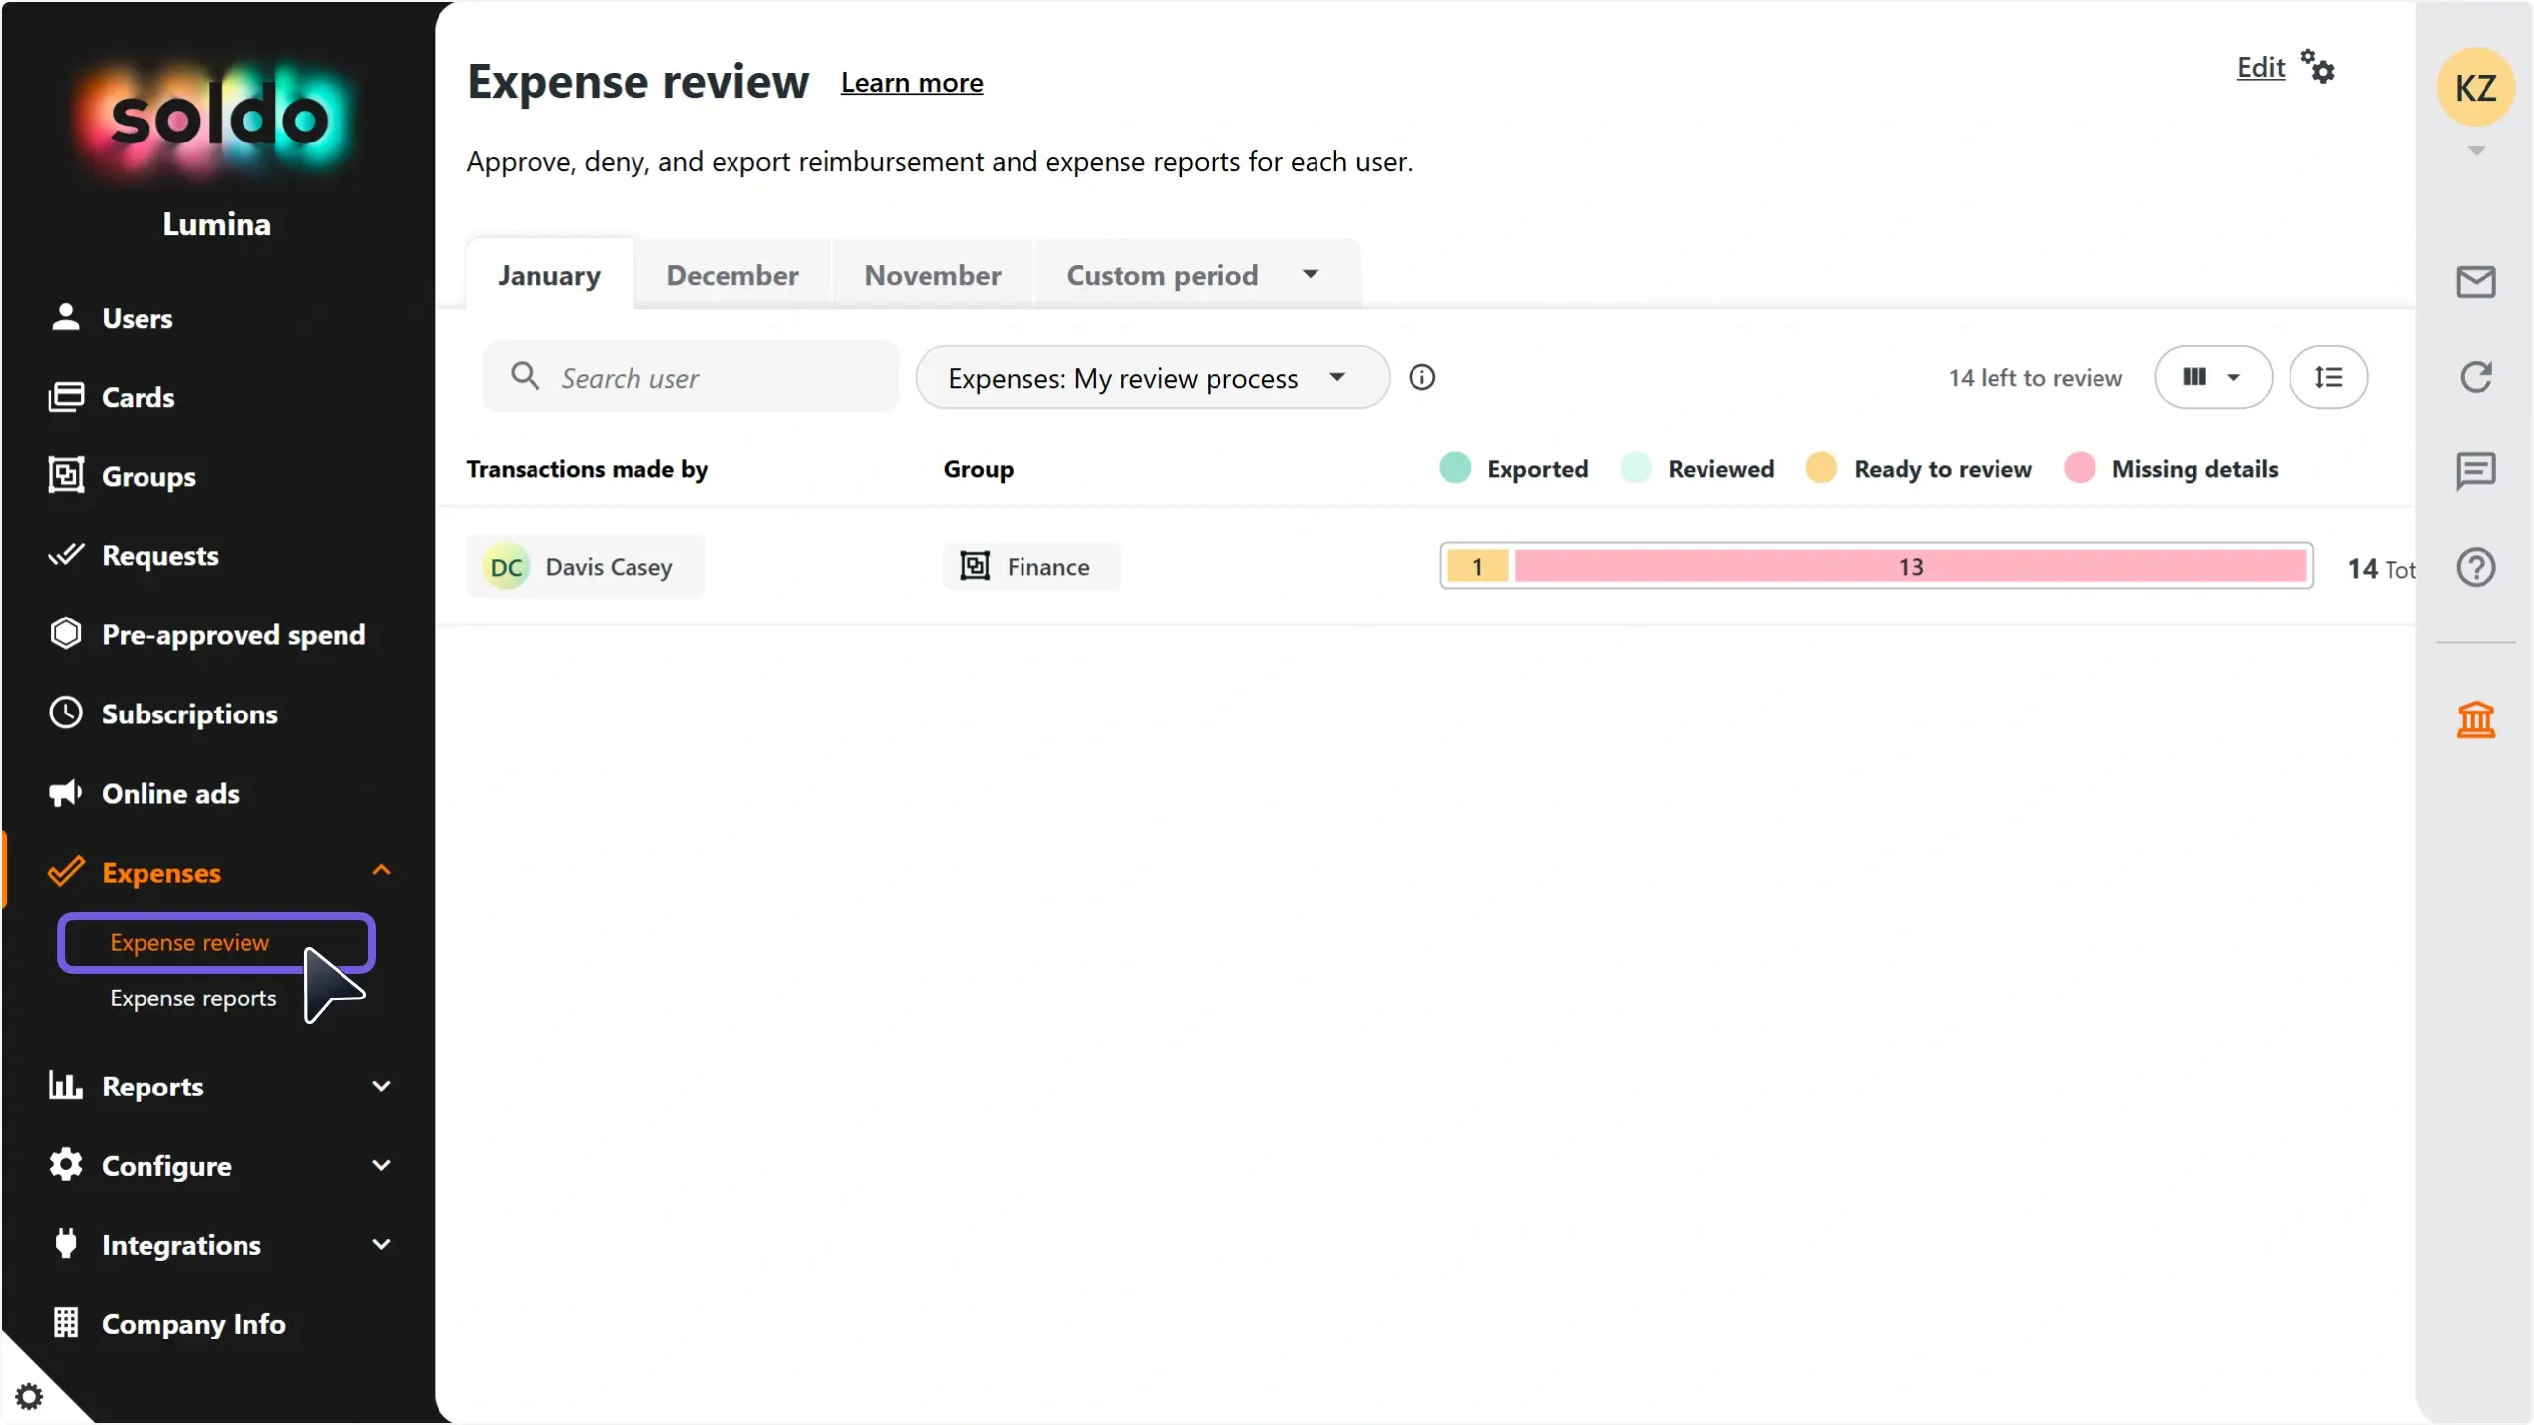
Task: Open the comments panel icon
Action: [x=2476, y=470]
